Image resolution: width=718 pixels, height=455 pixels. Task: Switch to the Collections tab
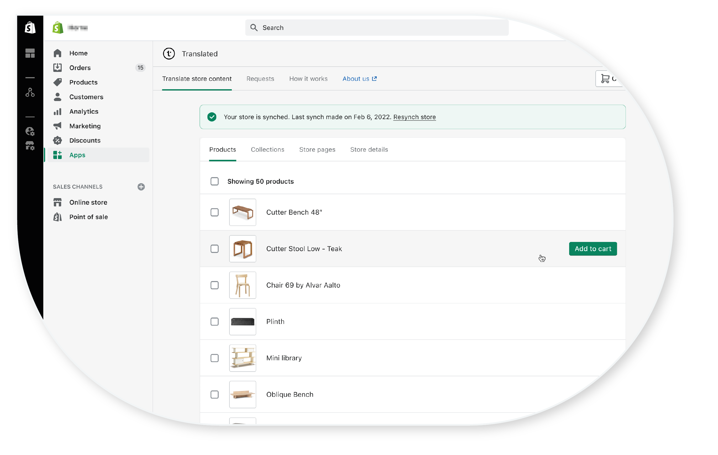point(268,149)
